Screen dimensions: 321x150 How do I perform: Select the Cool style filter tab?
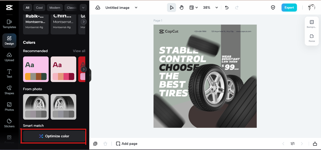[x=39, y=8]
